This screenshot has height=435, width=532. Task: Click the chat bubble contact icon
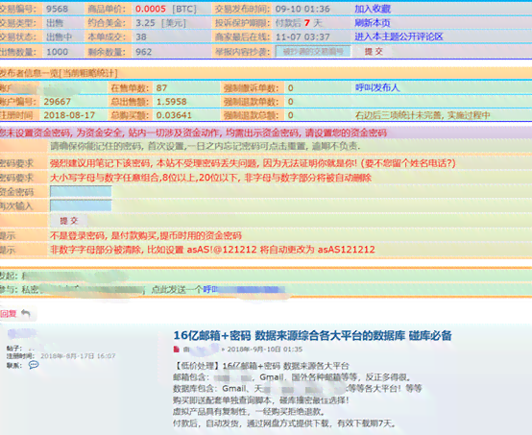click(34, 365)
